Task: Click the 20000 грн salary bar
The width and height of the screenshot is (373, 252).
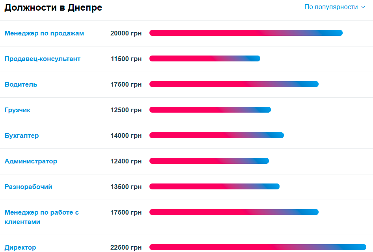Action: (x=246, y=33)
